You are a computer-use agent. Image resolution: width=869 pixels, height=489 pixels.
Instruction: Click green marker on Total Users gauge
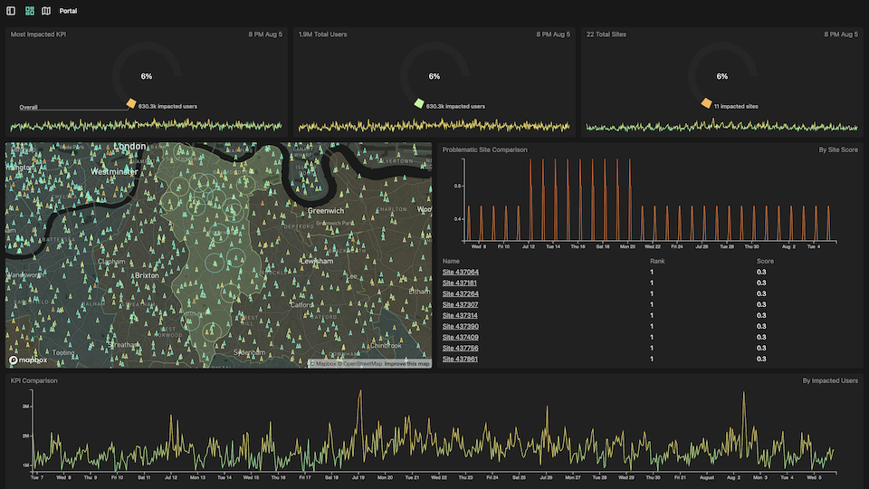418,104
